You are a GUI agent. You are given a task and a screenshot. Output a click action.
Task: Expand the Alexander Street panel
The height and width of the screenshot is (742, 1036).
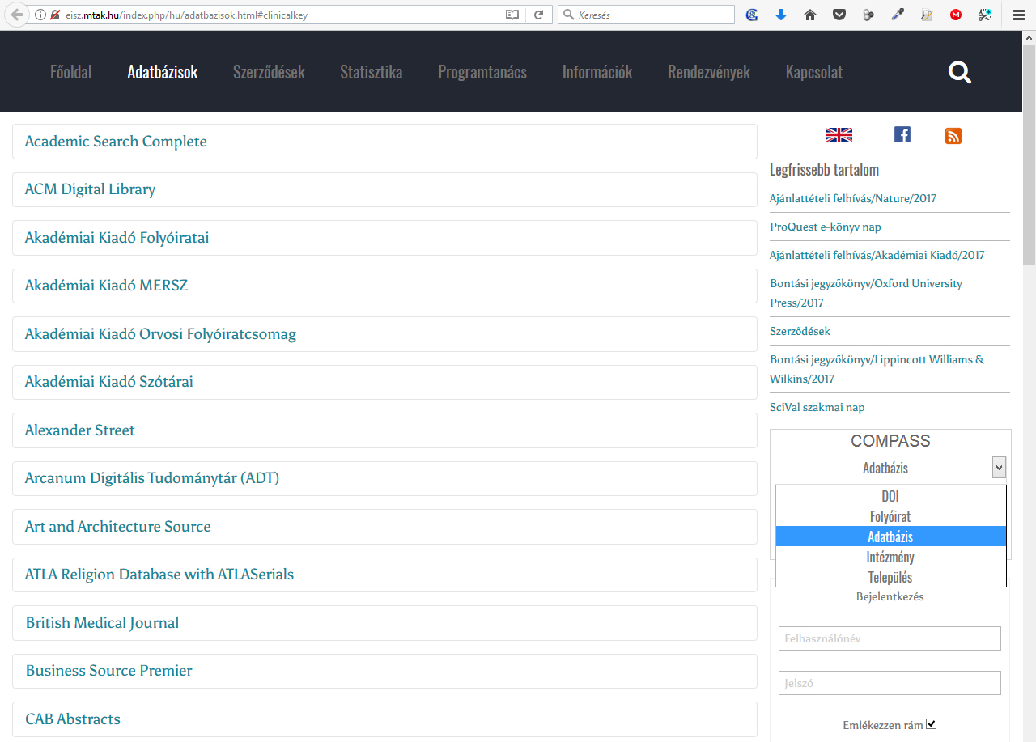(384, 430)
